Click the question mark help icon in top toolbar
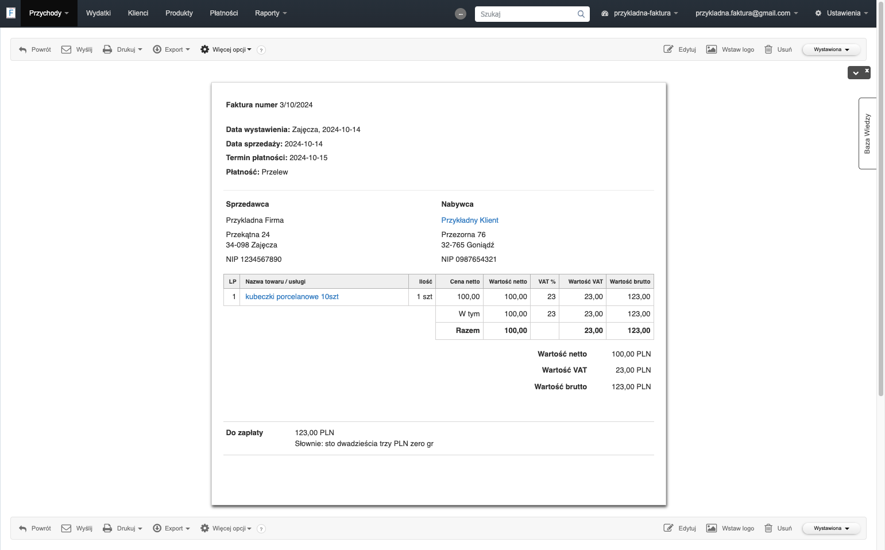Viewport: 885px width, 550px height. pyautogui.click(x=261, y=50)
